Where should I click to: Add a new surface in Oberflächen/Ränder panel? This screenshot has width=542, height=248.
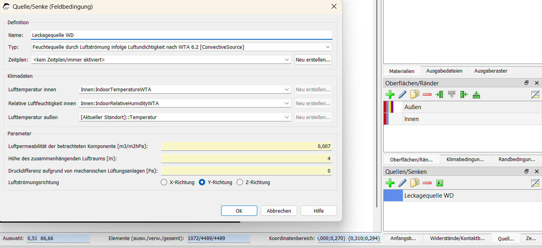pos(390,94)
